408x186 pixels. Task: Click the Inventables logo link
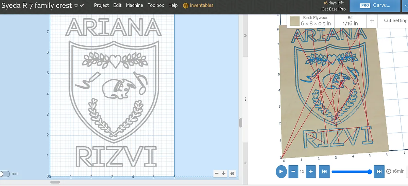[198, 5]
